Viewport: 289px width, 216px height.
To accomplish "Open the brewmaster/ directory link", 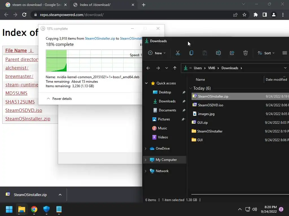I will (19, 76).
